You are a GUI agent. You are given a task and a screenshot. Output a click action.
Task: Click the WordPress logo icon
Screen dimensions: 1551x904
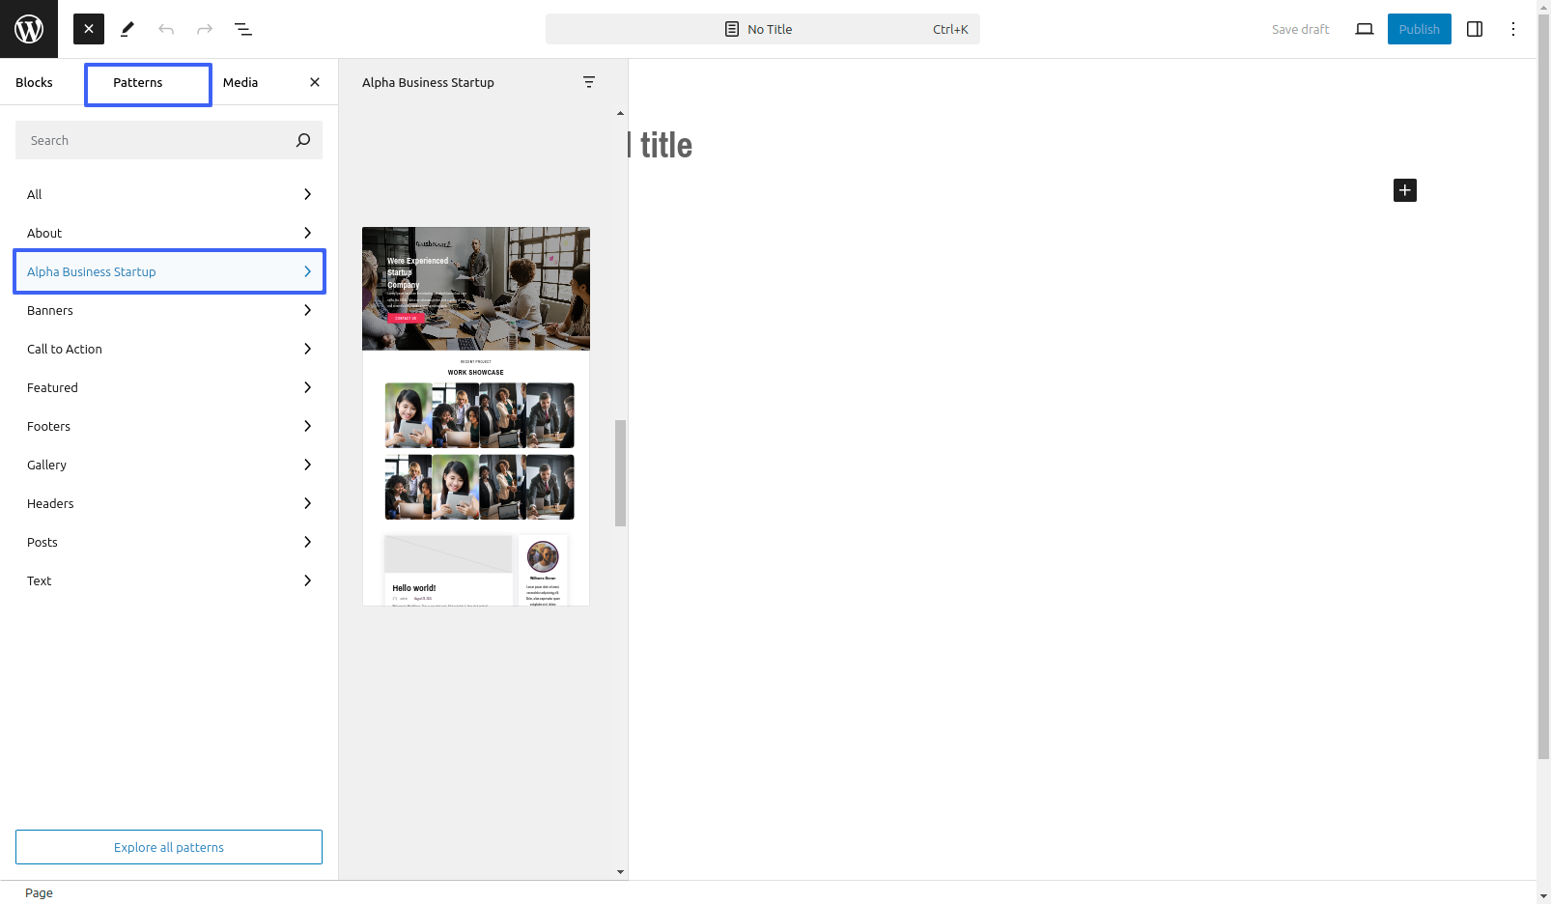click(29, 29)
